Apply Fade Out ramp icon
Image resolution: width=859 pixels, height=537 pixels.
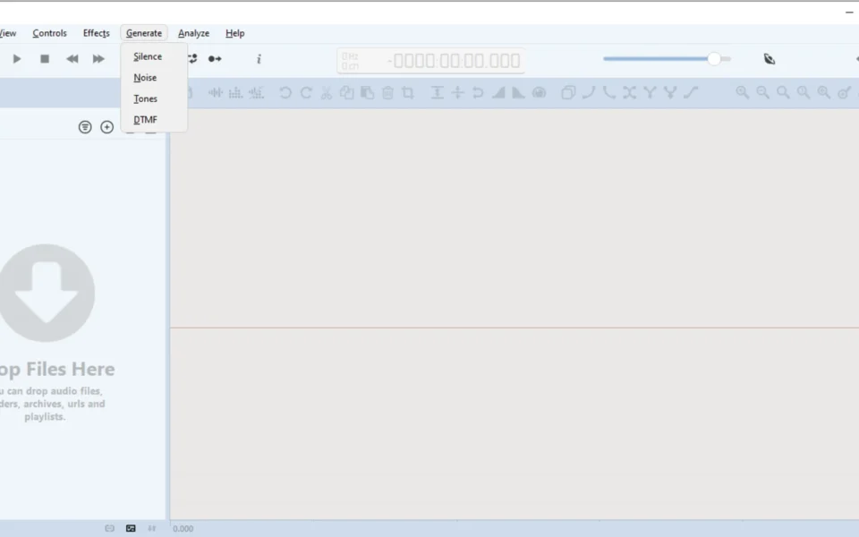[518, 92]
